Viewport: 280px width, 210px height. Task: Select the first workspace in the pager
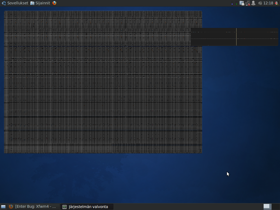(267, 206)
